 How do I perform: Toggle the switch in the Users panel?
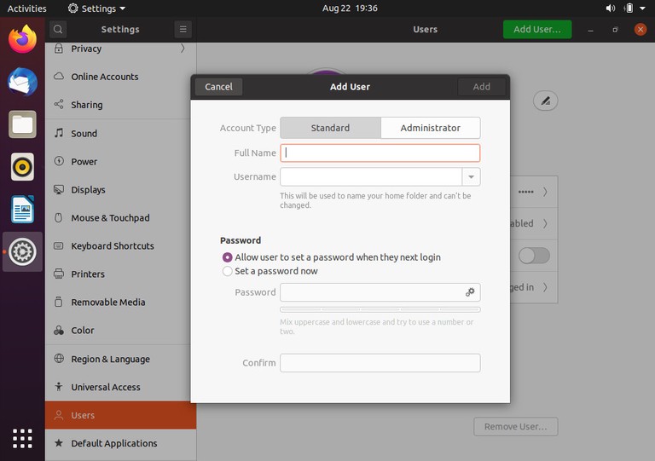coord(534,256)
